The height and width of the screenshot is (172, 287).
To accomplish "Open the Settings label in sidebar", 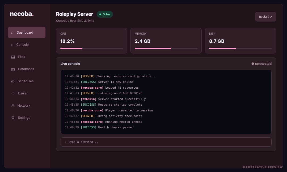I will tap(24, 118).
